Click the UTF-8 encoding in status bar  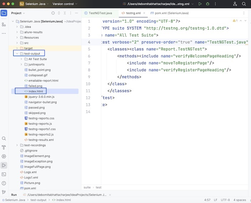point(225,200)
